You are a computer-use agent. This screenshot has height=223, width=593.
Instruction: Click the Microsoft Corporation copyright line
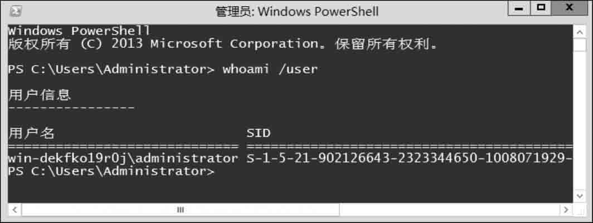223,44
